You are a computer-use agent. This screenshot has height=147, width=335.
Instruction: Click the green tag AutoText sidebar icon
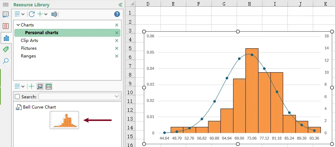tap(6, 49)
